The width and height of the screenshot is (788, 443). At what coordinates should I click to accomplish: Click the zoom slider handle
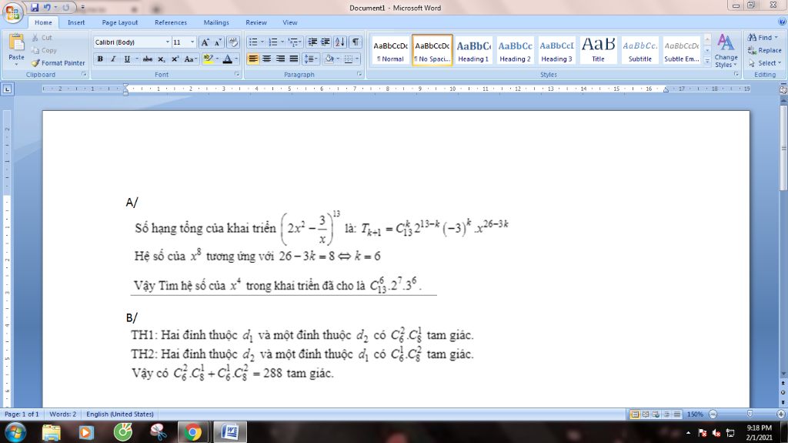pyautogui.click(x=750, y=414)
